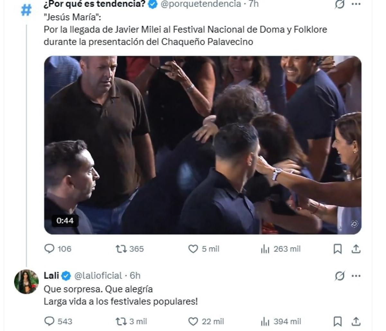Expand more options on Lali's reply
The image size is (386, 331).
(x=356, y=276)
